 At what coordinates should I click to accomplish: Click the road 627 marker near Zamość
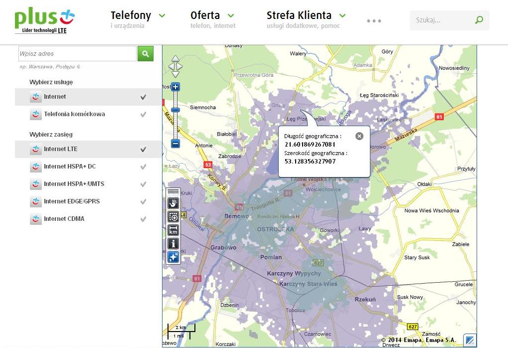click(412, 327)
